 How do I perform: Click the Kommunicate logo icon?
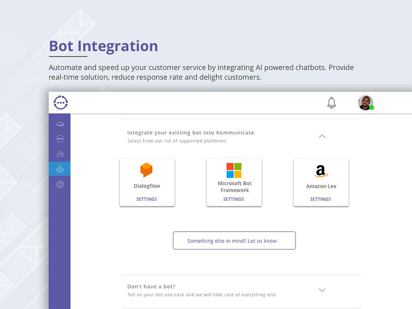pyautogui.click(x=61, y=102)
